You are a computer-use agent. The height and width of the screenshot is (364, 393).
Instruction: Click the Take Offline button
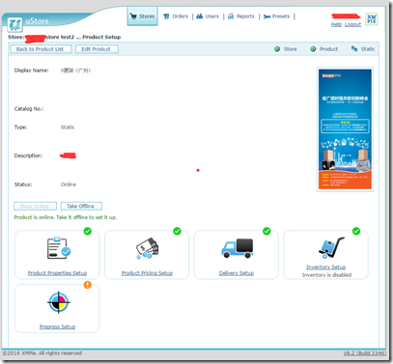[81, 206]
